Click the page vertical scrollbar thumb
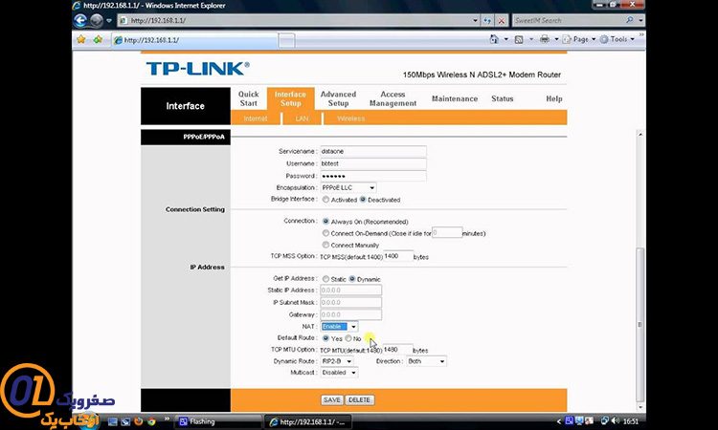 [640, 325]
